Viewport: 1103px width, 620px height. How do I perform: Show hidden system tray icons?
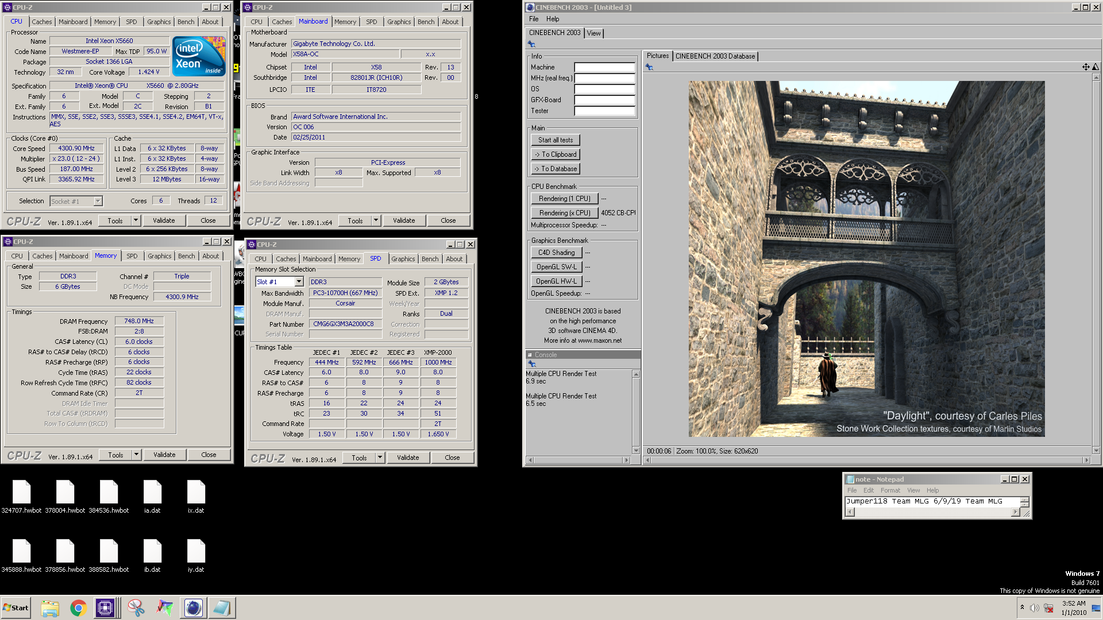click(1022, 607)
